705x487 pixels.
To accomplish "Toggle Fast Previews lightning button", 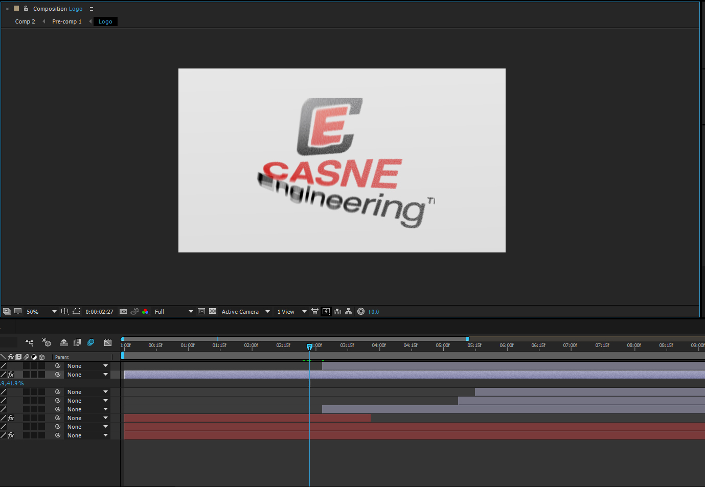I will pyautogui.click(x=326, y=311).
